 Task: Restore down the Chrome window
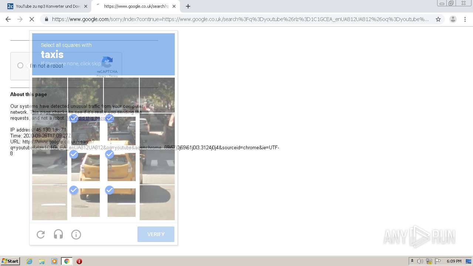tap(451, 3)
